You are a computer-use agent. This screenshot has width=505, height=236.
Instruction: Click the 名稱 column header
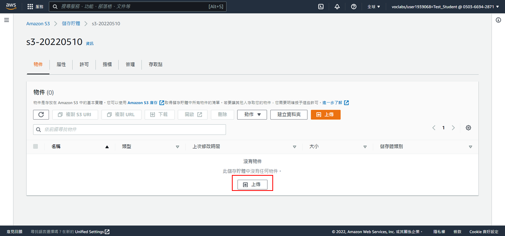[56, 147]
